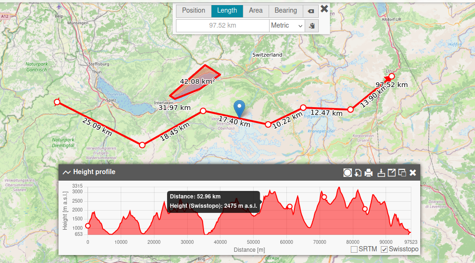
Task: Close the measurement tool panel
Action: [324, 8]
